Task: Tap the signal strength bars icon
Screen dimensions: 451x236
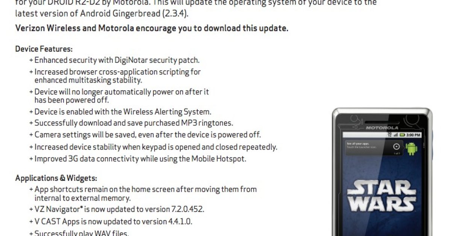Action: click(x=396, y=135)
